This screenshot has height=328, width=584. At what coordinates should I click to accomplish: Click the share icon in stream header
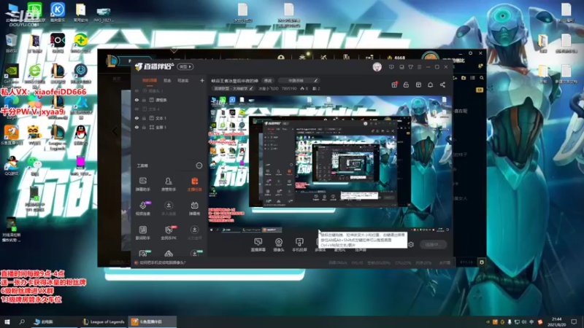tap(442, 85)
